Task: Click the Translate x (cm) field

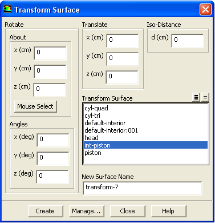Action: 123,41
